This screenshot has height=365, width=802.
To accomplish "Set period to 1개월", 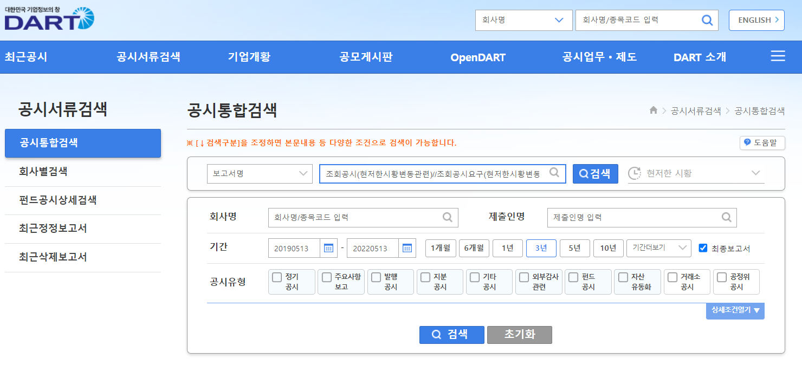I will coord(441,248).
